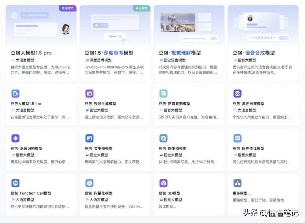Click 视觉大模型 tag on 3D模型 card

click(x=171, y=200)
